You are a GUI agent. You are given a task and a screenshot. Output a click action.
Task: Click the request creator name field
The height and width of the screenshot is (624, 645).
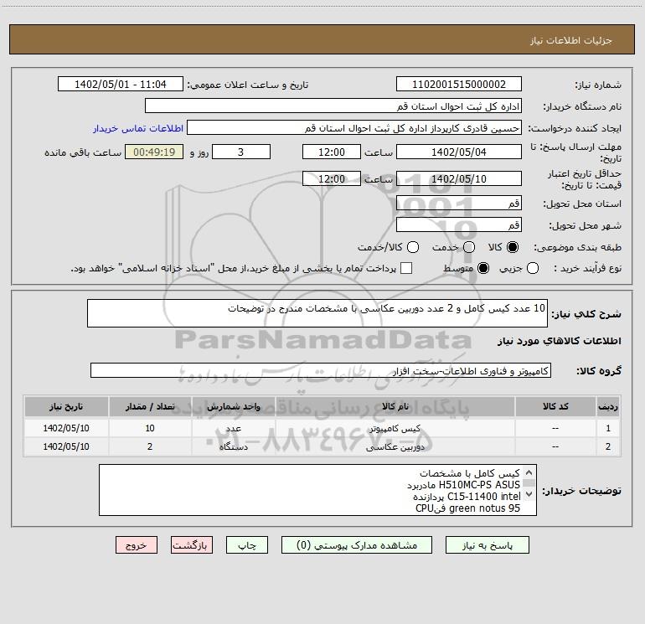[x=354, y=128]
